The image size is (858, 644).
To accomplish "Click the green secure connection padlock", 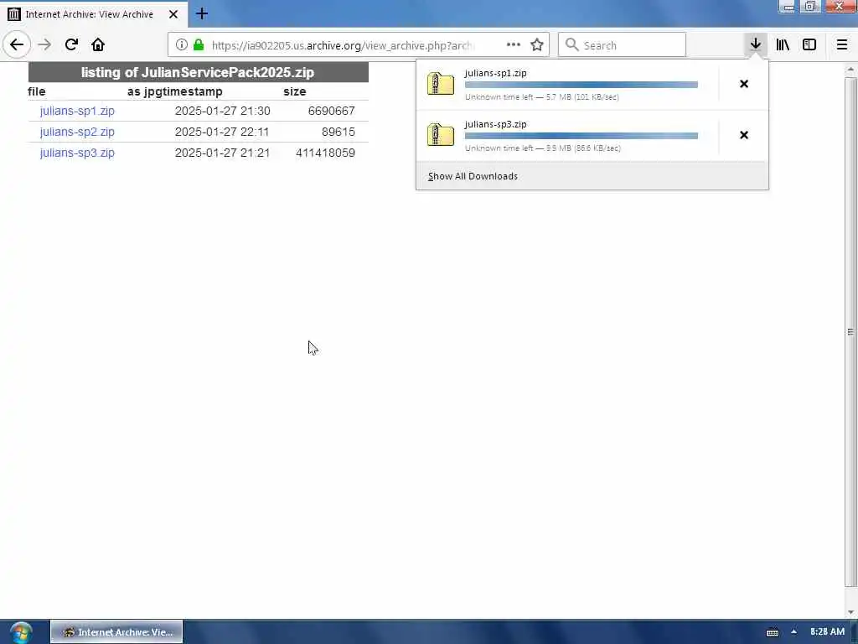I will (x=199, y=45).
